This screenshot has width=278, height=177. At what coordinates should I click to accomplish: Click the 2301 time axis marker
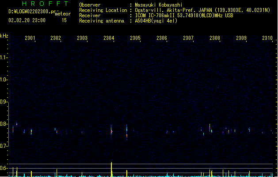point(30,38)
